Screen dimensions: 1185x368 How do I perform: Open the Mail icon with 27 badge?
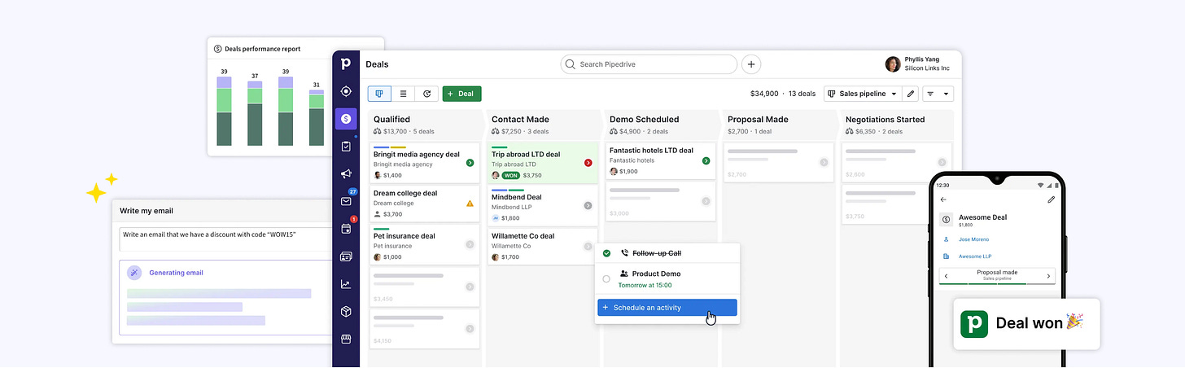[x=347, y=200]
